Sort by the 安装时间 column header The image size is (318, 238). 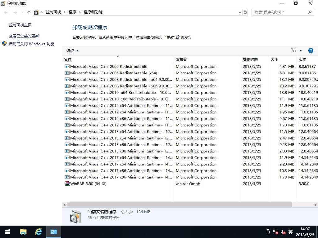click(x=255, y=59)
